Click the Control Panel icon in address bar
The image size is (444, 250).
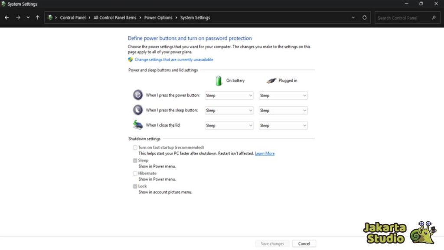(50, 17)
